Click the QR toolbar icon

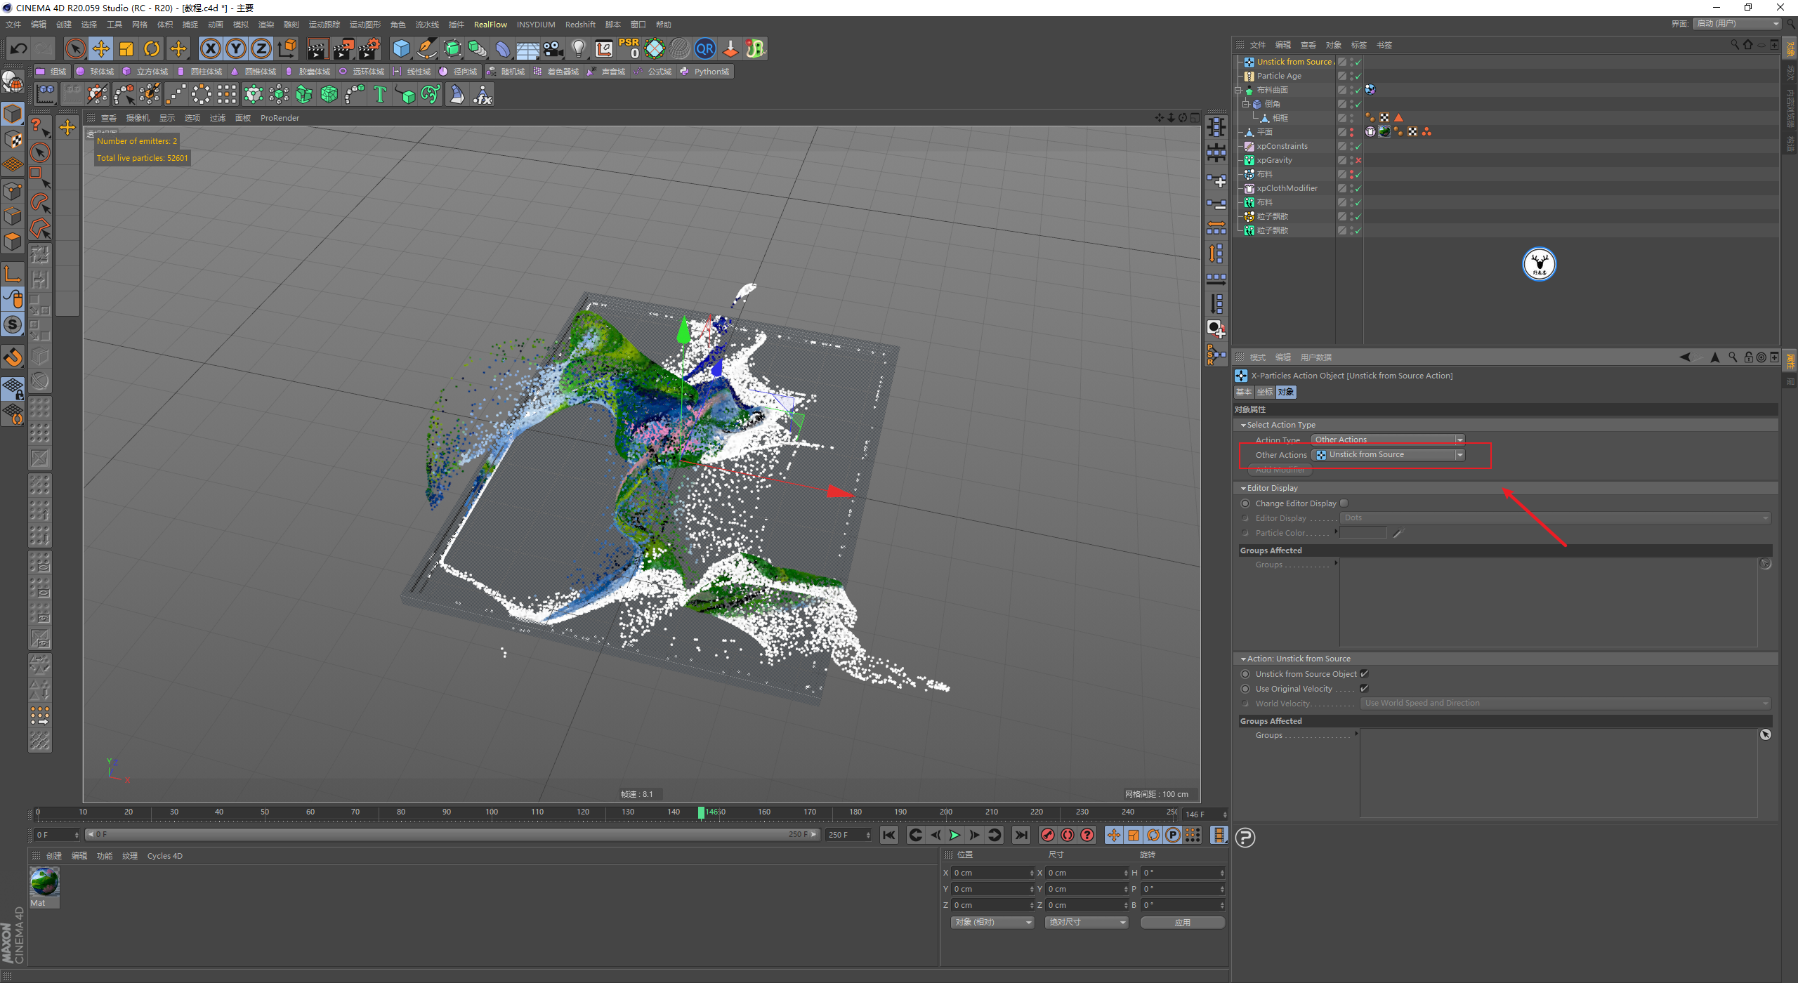click(704, 48)
